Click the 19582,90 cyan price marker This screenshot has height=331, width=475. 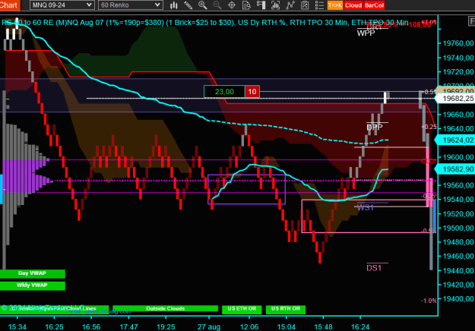[455, 169]
